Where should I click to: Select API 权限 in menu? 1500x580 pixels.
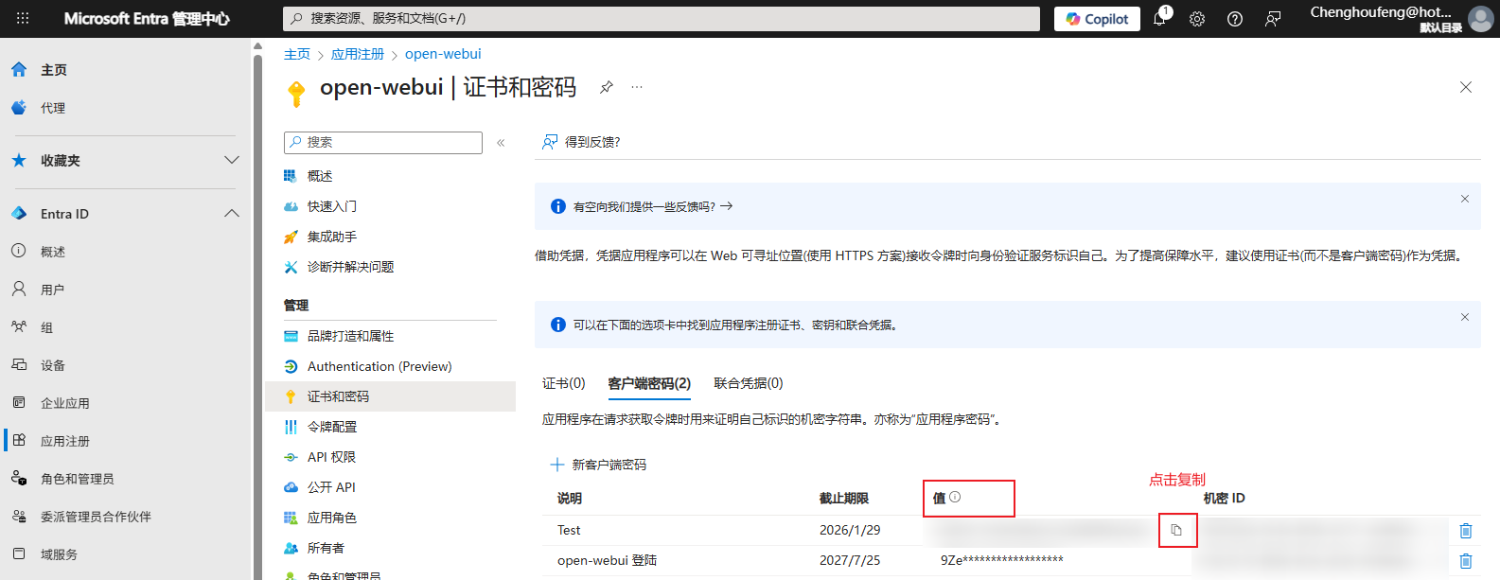(331, 457)
